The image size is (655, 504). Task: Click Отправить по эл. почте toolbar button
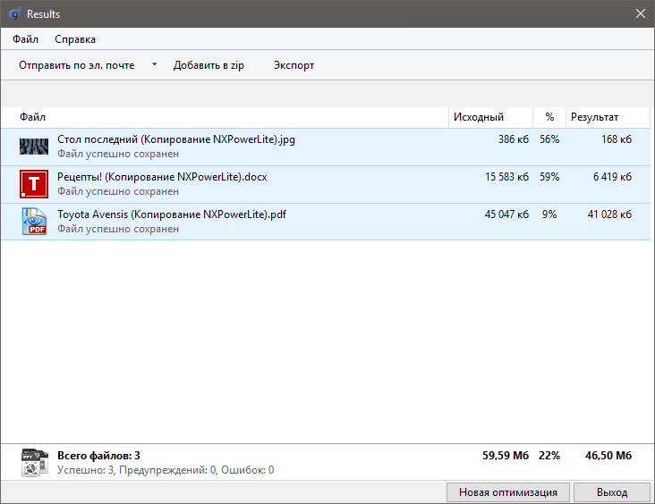(77, 65)
